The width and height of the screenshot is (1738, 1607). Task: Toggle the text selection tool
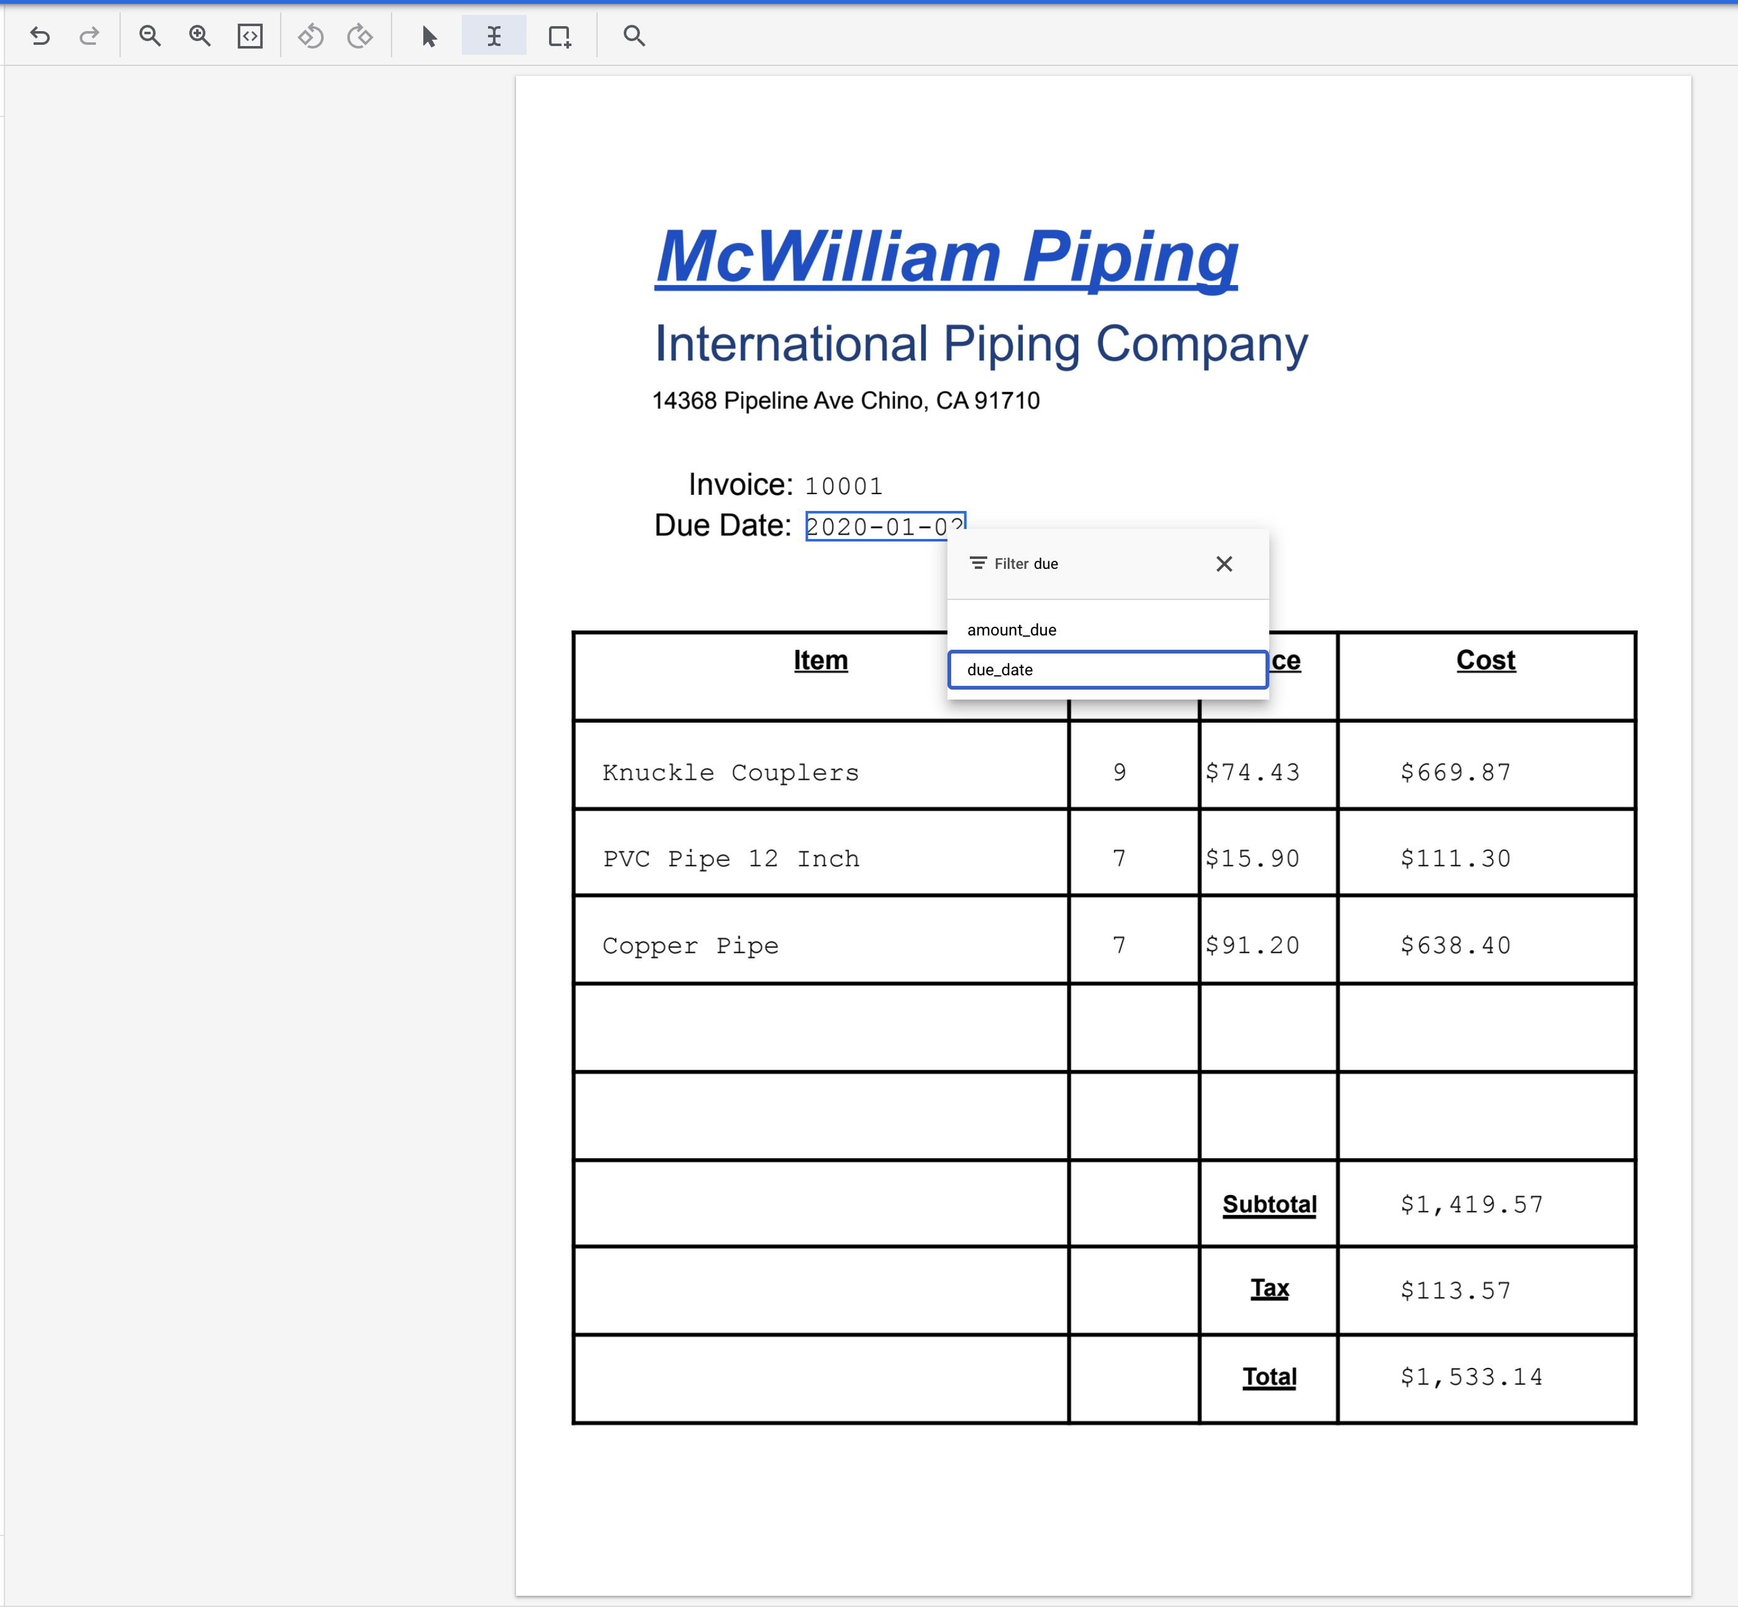(x=495, y=37)
